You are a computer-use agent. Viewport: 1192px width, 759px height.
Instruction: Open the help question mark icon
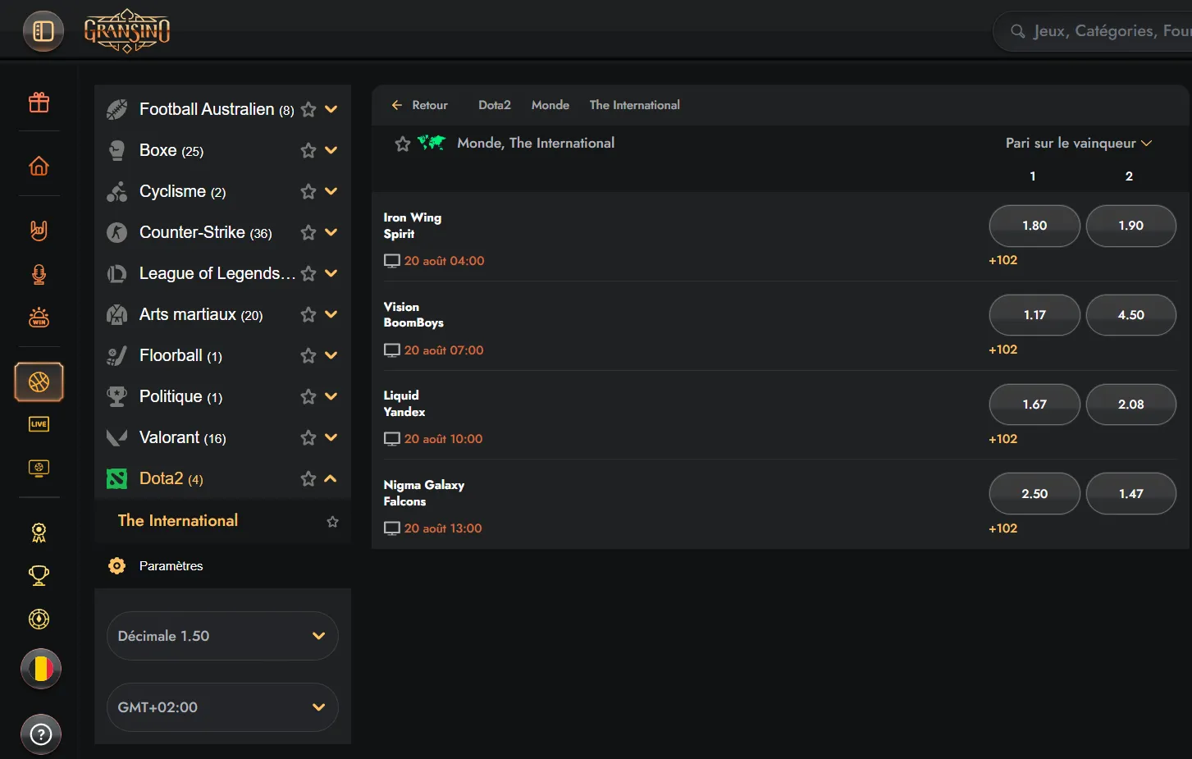coord(41,734)
